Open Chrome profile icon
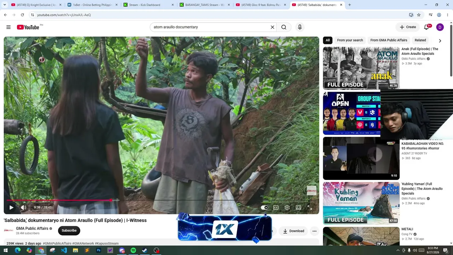The image size is (453, 255). (x=439, y=15)
